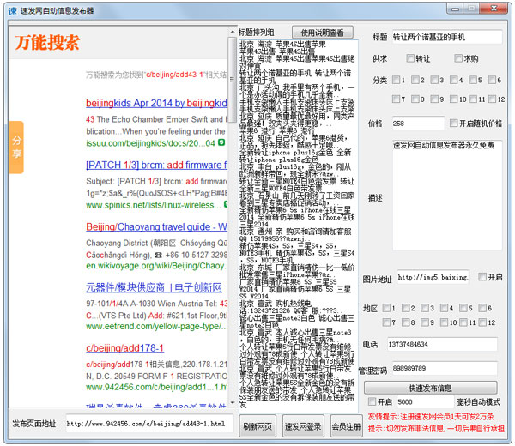The height and width of the screenshot is (446, 515).
Task: Click the 5000 milliseconds interval field
Action: coord(426,401)
